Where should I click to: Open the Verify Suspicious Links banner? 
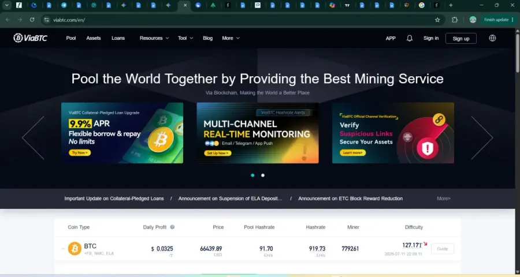coord(393,133)
